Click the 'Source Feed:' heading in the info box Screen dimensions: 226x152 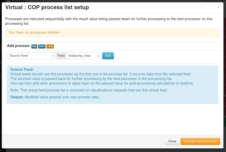[22, 69]
